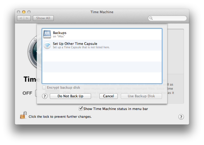This screenshot has height=145, width=204.
Task: Go forward with the right arrow
Action: click(x=27, y=18)
